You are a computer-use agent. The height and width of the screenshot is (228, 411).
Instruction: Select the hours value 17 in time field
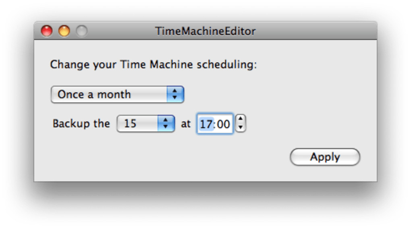[x=206, y=124]
